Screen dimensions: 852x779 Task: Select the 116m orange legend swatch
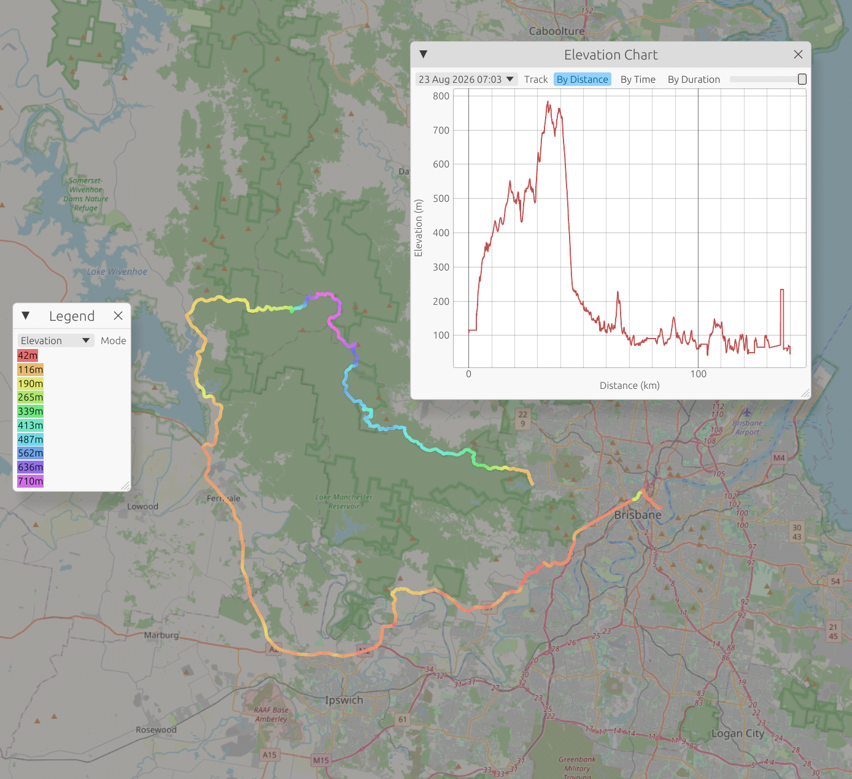[x=31, y=370]
